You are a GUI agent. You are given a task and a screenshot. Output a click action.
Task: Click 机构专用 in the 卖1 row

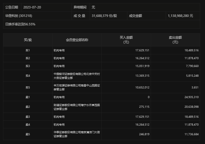pyautogui.click(x=59, y=97)
